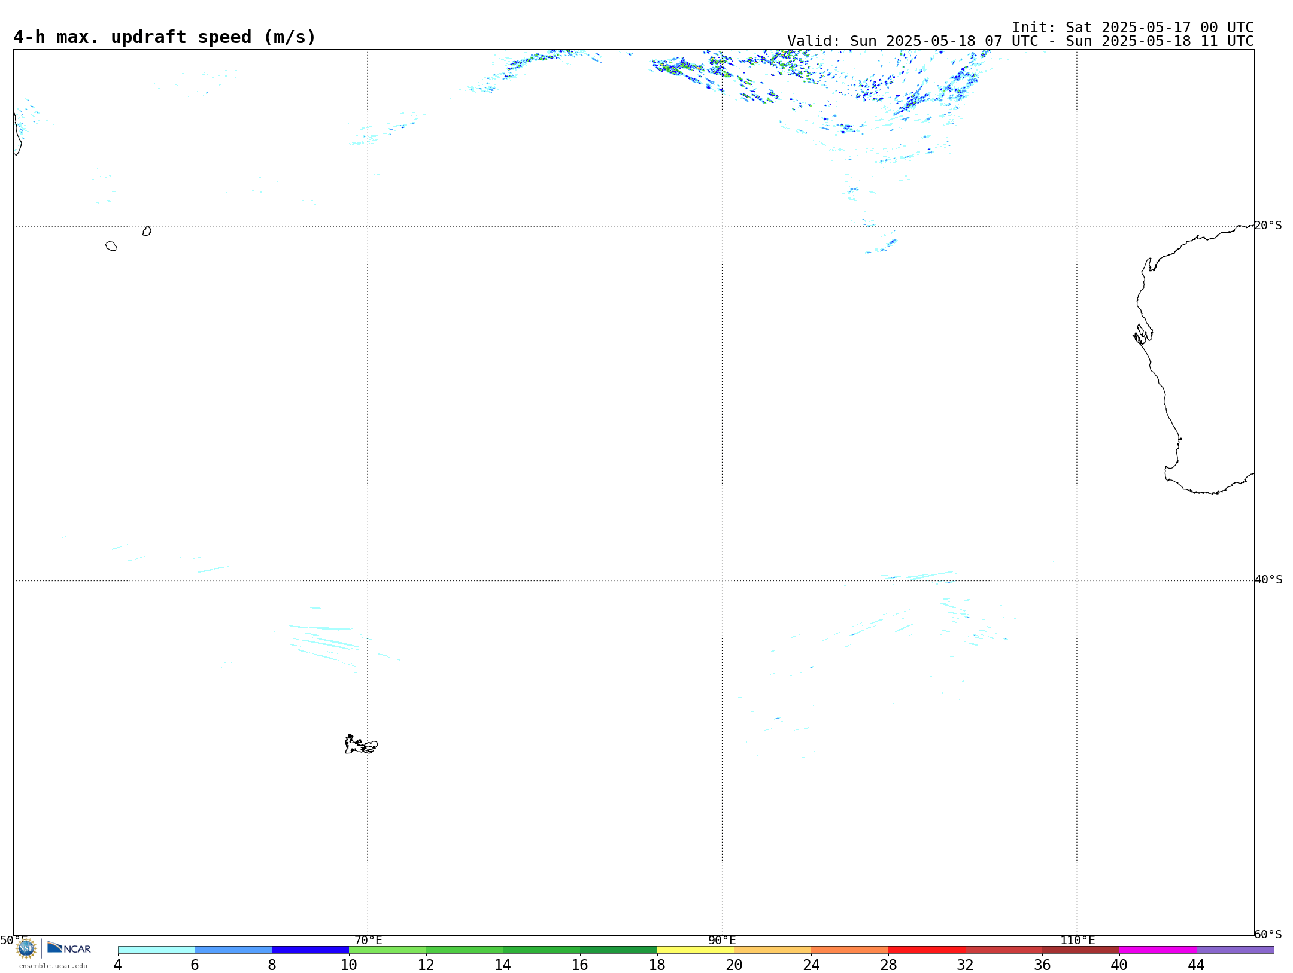Click the purple above-44 color swatch
Image resolution: width=1293 pixels, height=973 pixels.
1236,950
